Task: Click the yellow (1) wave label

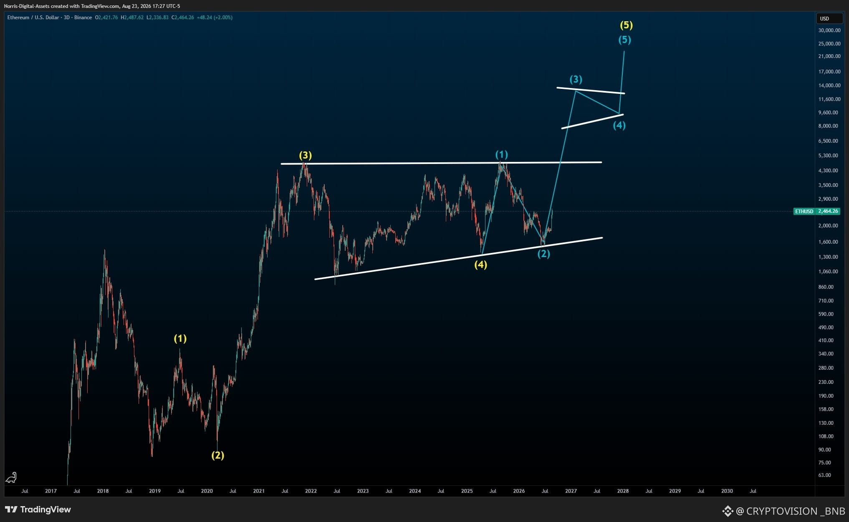Action: [180, 338]
